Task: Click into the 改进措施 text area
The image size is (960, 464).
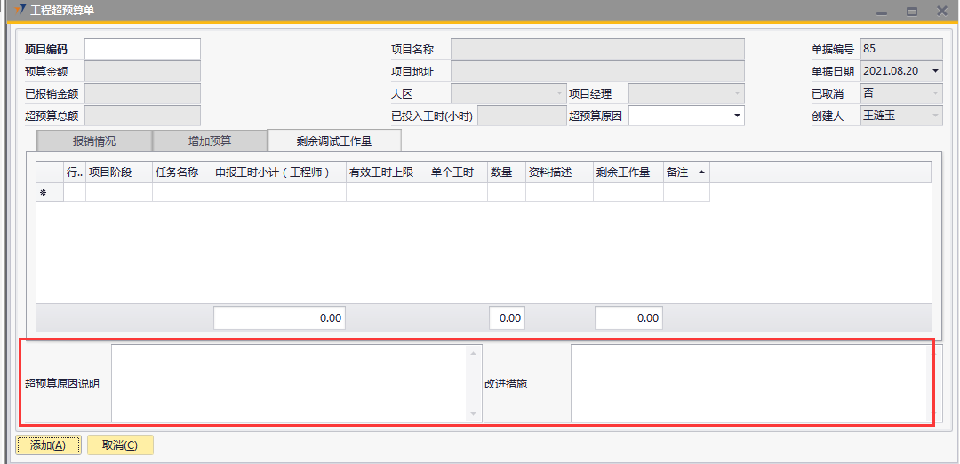Action: pos(747,383)
